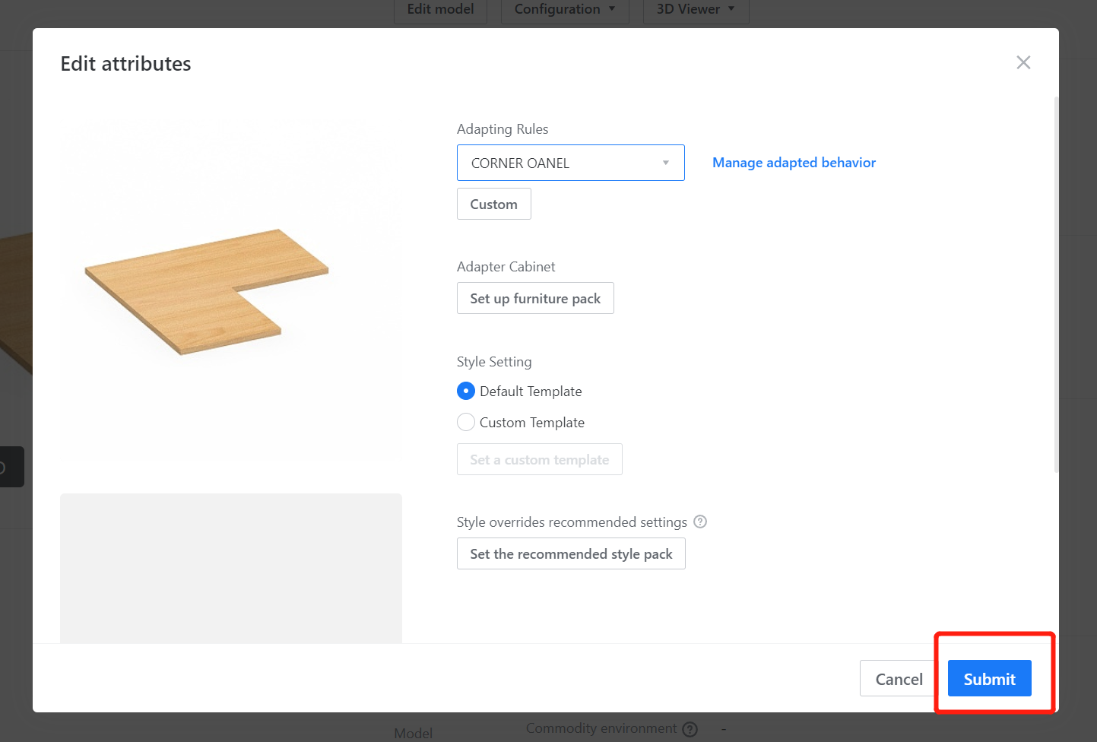Submit the edited attributes

pos(989,679)
